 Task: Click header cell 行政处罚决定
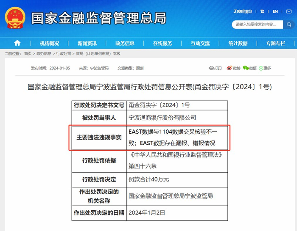coord(99,179)
